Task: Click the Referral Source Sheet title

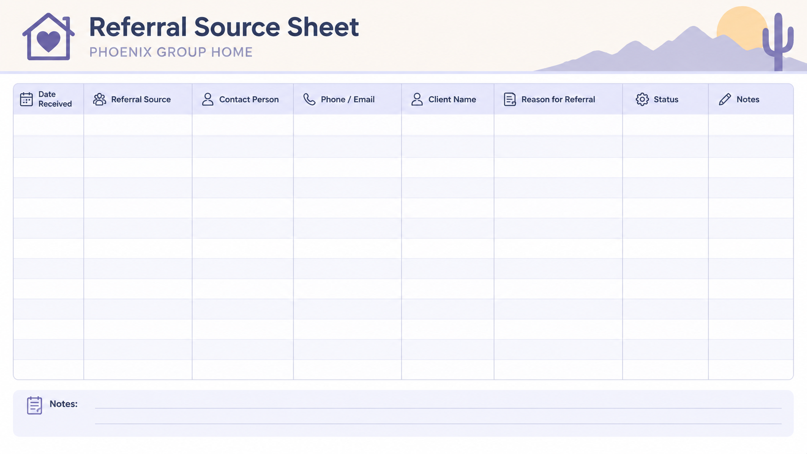Action: (224, 27)
